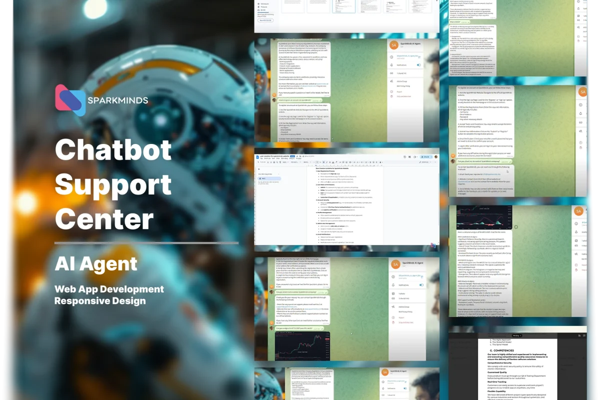Click SA avatar in company-intro chat screenshot

[394, 45]
